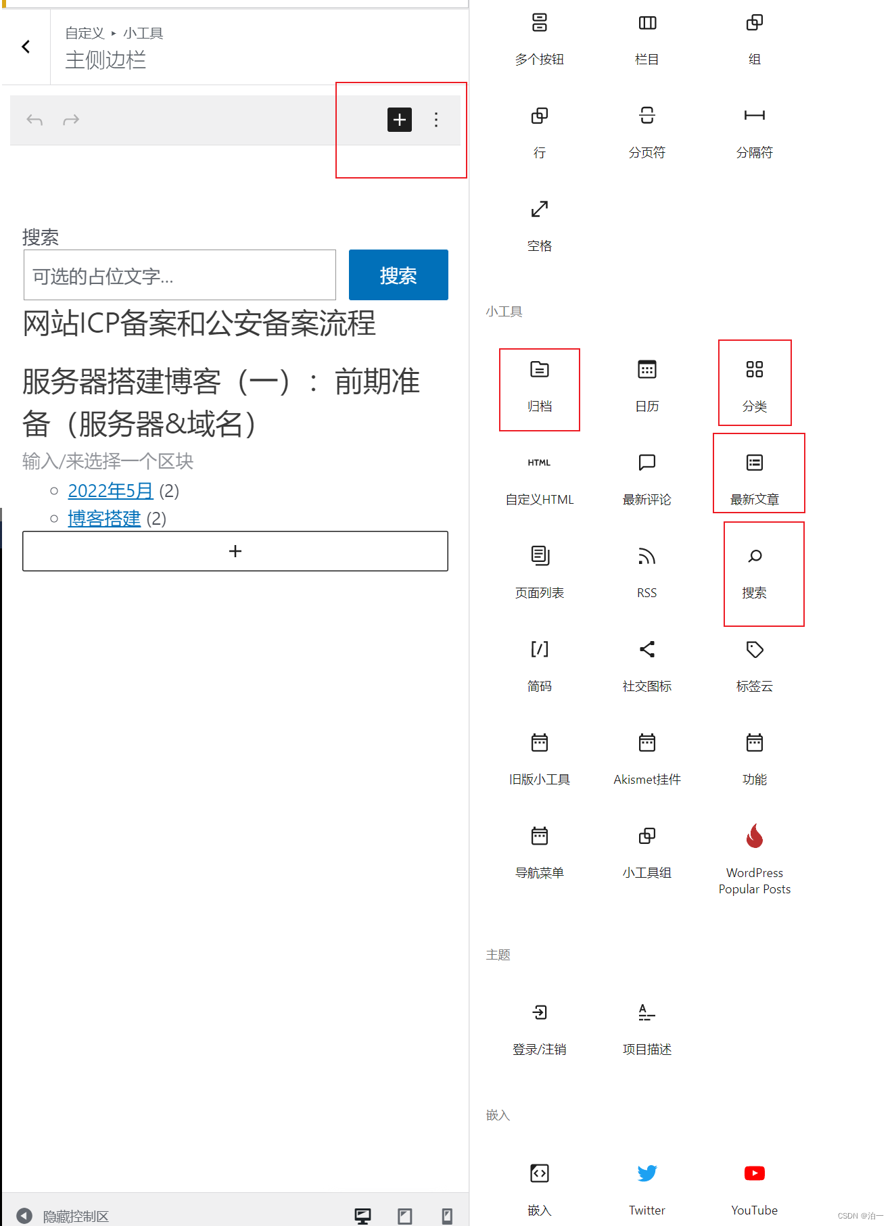Add the 搜索 search widget from the inserter
Screen dimensions: 894x1226
pyautogui.click(x=754, y=573)
